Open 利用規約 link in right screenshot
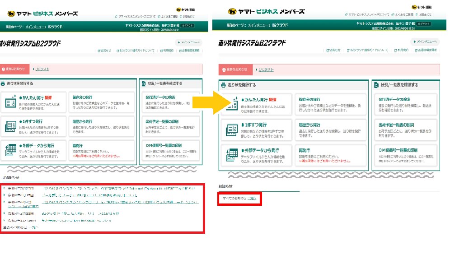The width and height of the screenshot is (450, 259). click(401, 50)
